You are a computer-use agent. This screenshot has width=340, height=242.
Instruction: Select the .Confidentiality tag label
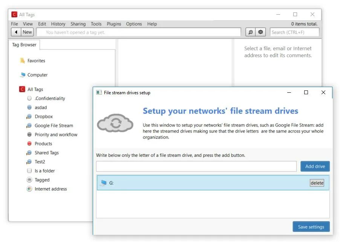[x=50, y=98]
